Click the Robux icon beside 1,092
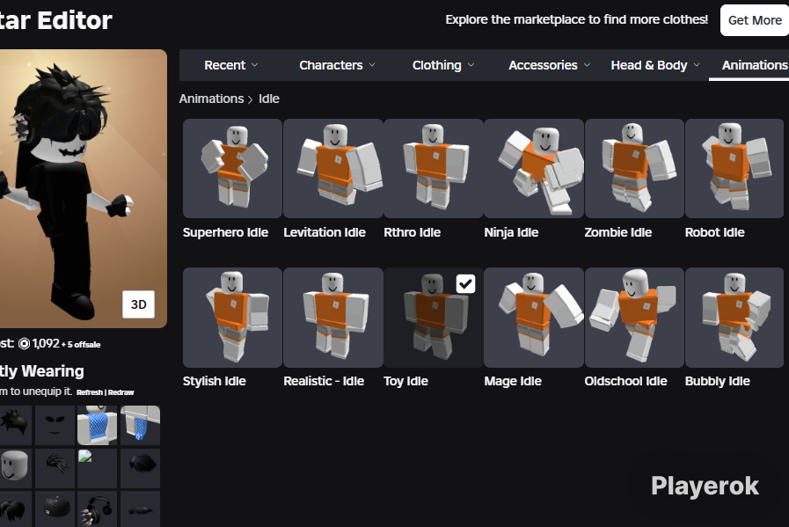 (24, 344)
